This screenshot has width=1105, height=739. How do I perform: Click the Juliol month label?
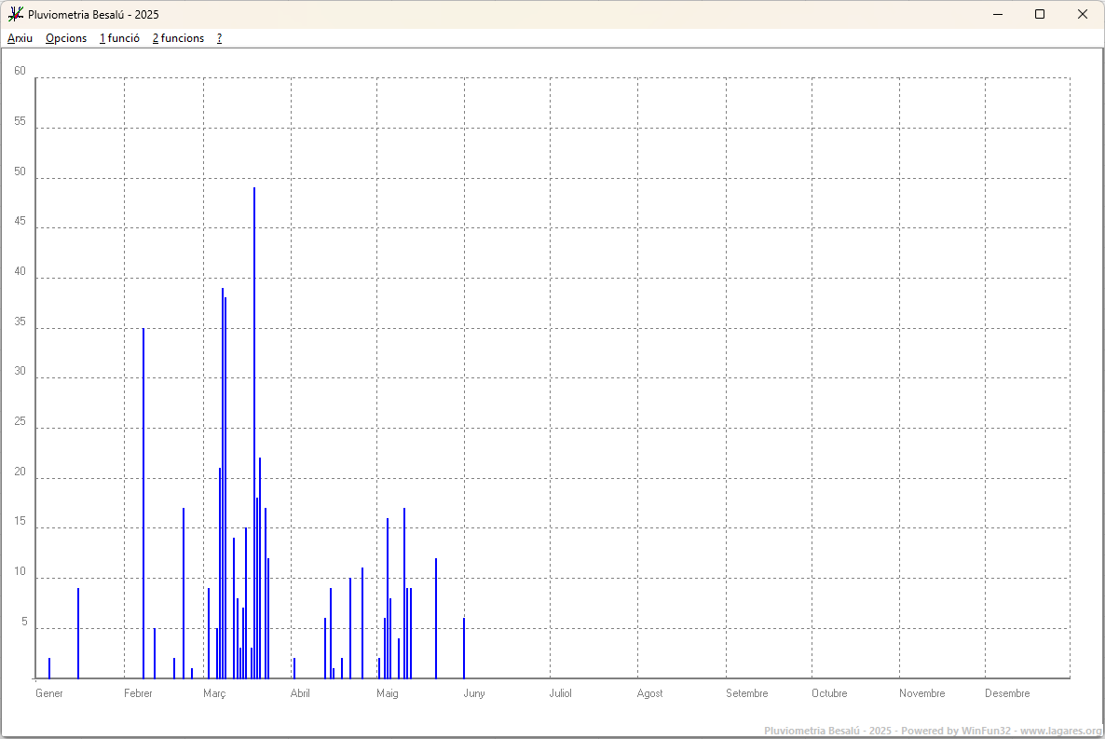(561, 693)
